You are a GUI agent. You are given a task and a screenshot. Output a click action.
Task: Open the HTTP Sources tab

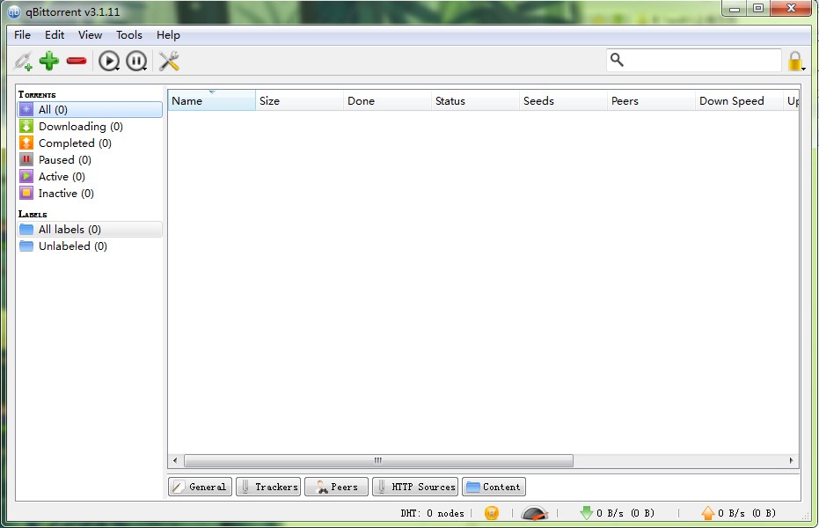(x=415, y=487)
